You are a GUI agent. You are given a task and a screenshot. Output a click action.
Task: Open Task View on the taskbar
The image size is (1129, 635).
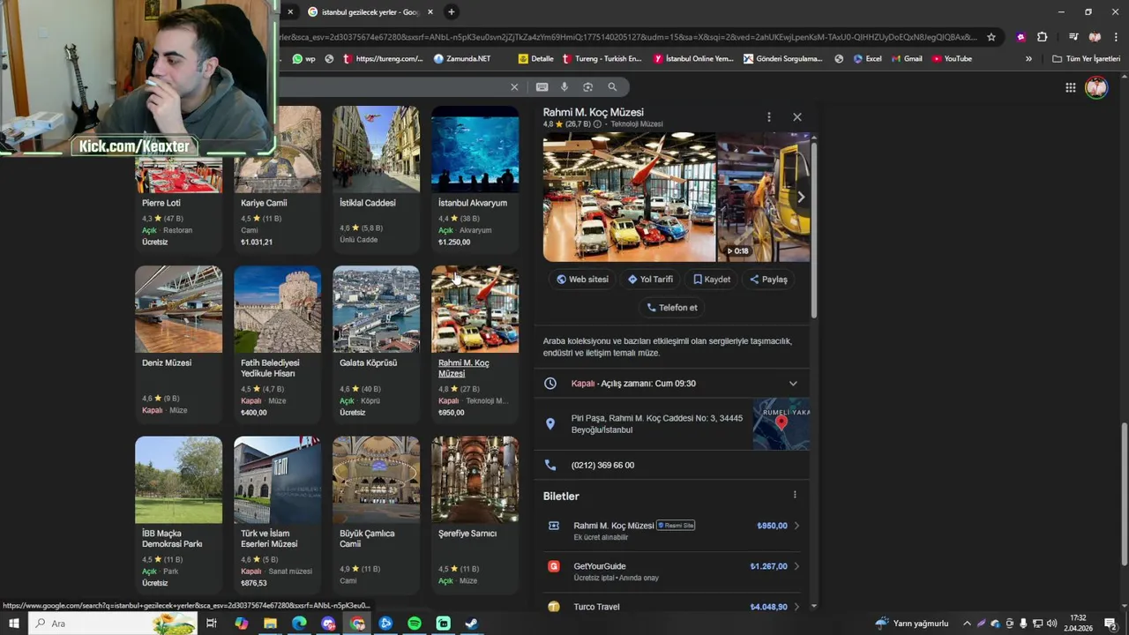[x=212, y=624]
